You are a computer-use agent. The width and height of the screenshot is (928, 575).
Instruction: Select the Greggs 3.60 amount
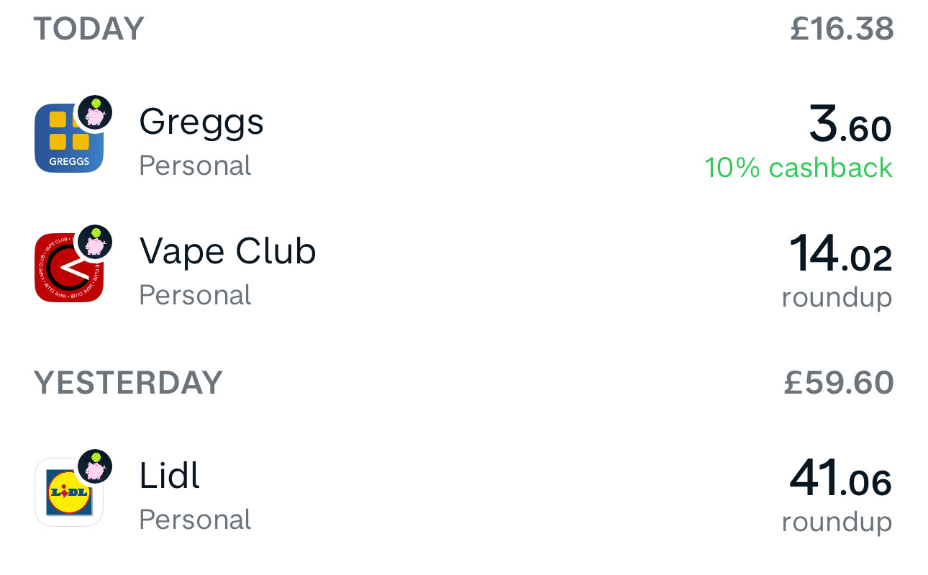[x=850, y=125]
